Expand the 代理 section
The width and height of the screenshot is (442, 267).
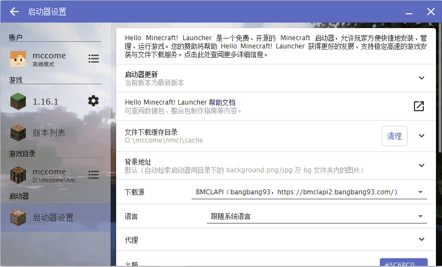(x=422, y=239)
